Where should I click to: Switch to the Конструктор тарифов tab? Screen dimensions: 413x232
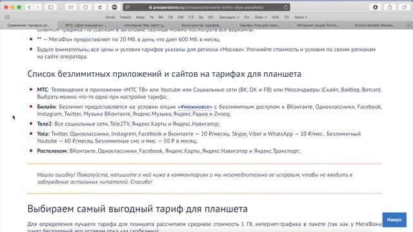pos(202,25)
